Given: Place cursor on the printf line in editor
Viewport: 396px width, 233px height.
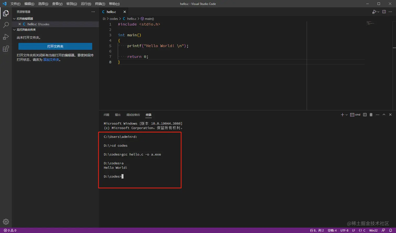Looking at the screenshot, I should pyautogui.click(x=158, y=46).
